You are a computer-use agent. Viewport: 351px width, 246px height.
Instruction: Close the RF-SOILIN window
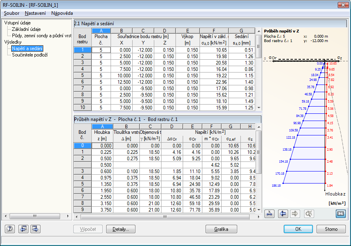(343, 5)
